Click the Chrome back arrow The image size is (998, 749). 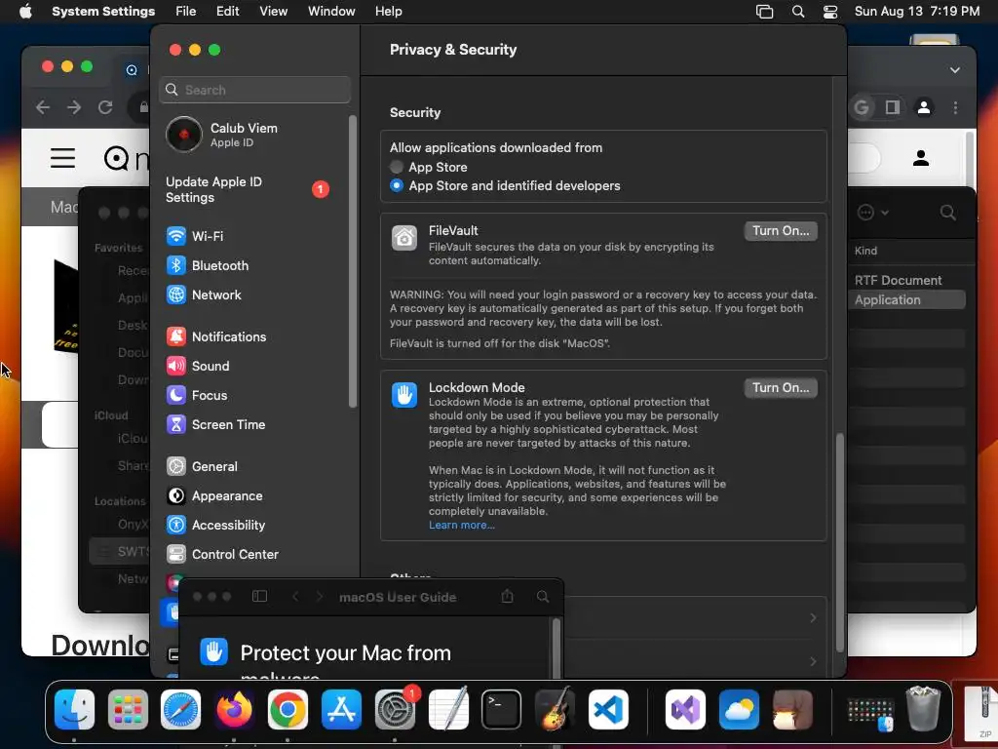point(43,107)
